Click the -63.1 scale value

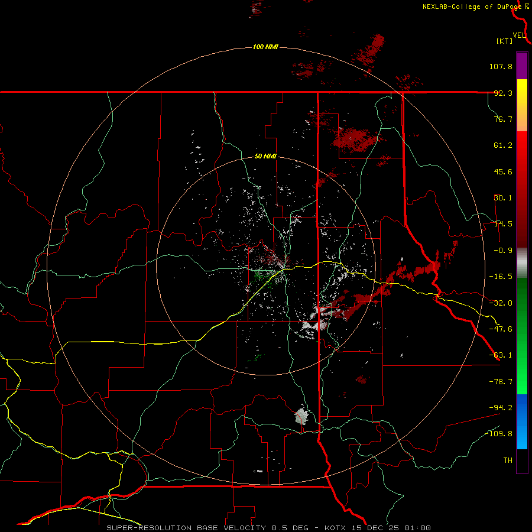[x=501, y=355]
